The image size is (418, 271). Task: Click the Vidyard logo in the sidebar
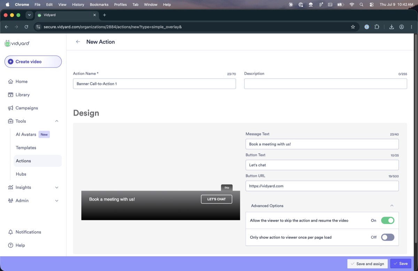coord(17,43)
